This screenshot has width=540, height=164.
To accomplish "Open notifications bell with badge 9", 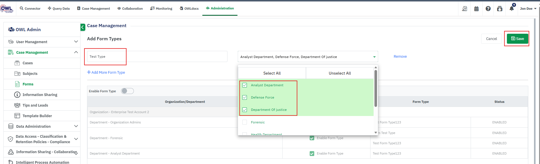I will click(x=511, y=9).
